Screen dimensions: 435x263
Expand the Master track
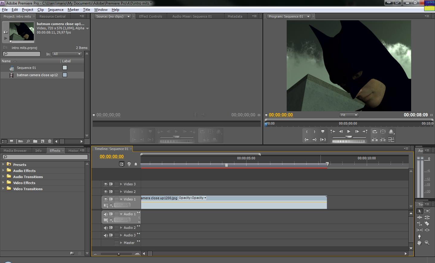point(121,243)
